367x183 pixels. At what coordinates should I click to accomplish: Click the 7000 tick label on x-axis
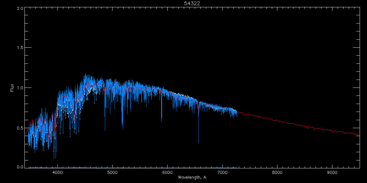click(222, 172)
